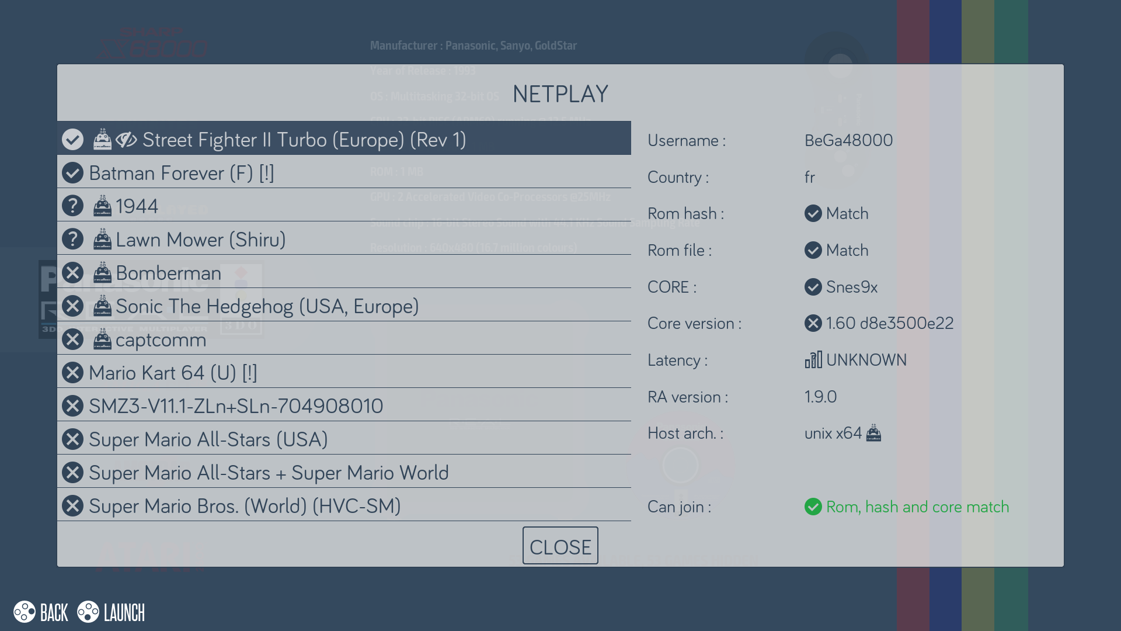
Task: Click the question mark icon beside 1944
Action: click(72, 206)
